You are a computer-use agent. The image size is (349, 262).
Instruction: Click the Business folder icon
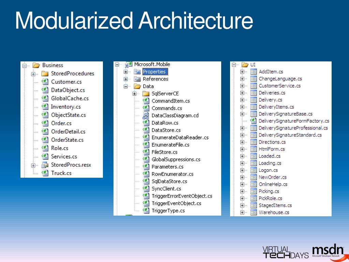[x=36, y=65]
